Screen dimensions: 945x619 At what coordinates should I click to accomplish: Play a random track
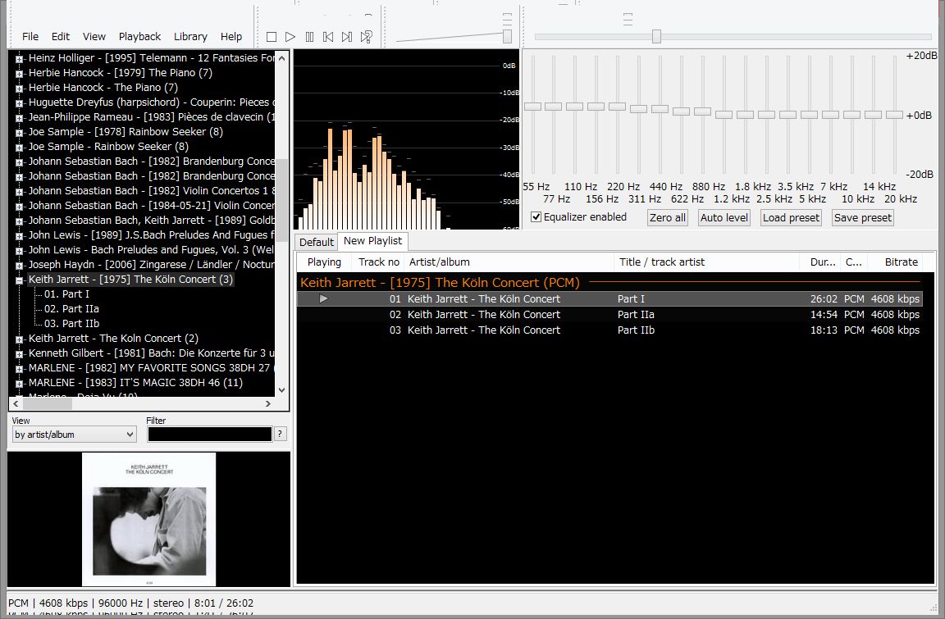(367, 37)
